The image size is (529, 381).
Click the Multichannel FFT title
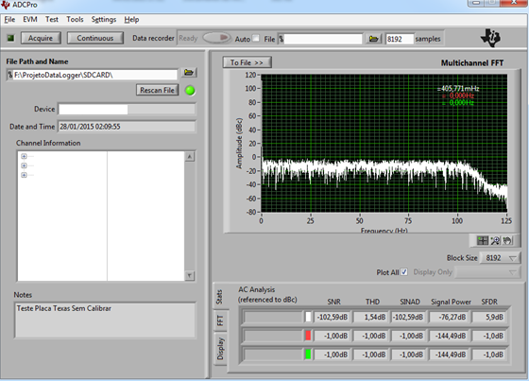[x=472, y=62]
